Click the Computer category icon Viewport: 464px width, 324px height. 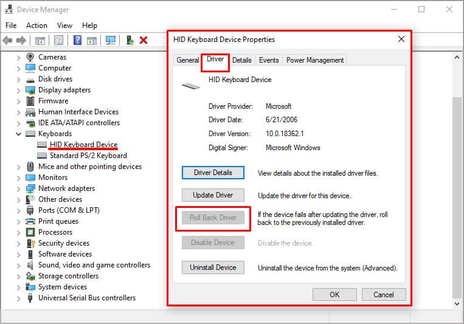pos(30,67)
